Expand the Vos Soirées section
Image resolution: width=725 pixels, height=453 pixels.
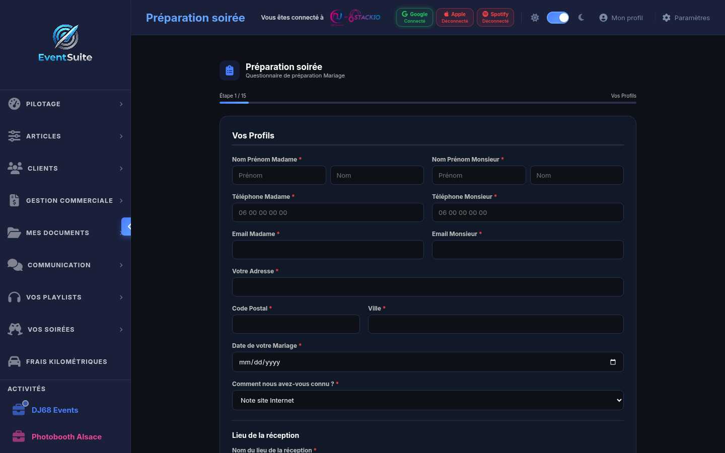click(121, 329)
